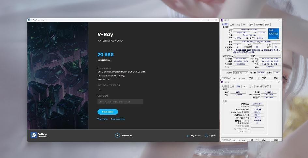Viewport: 308px width, 158px height.
Task: Click the Save screenshot link
Action: (x=118, y=119)
